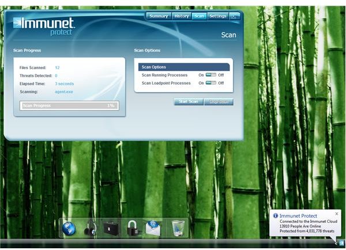This screenshot has width=346, height=250.
Task: Click the scanning file name agent.exe
Action: tap(64, 92)
